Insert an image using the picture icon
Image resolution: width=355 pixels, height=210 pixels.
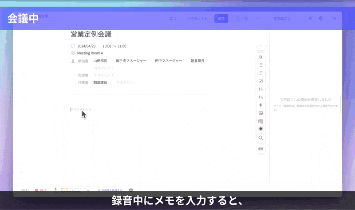coord(260,113)
